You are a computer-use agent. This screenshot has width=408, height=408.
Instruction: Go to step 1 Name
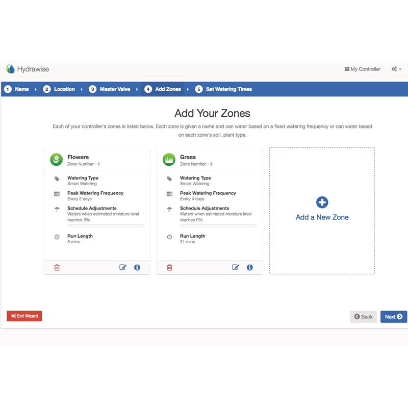tap(17, 89)
